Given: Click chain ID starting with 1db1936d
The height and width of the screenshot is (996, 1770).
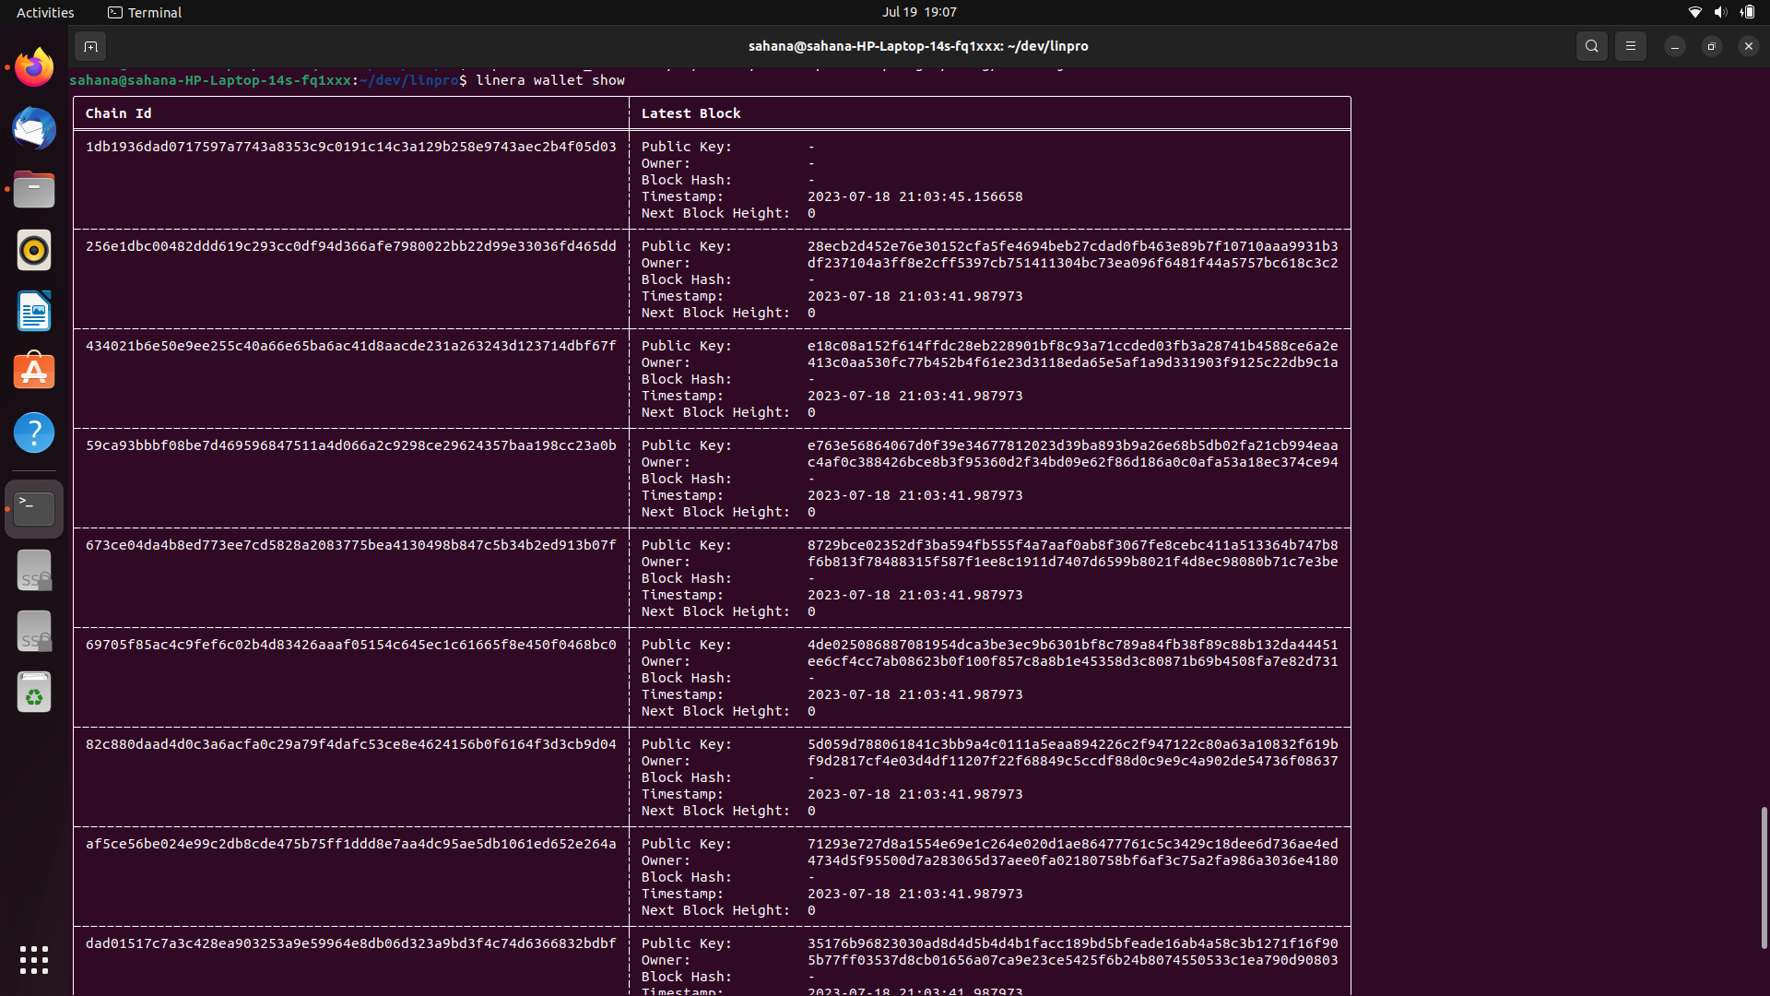Looking at the screenshot, I should click(350, 147).
